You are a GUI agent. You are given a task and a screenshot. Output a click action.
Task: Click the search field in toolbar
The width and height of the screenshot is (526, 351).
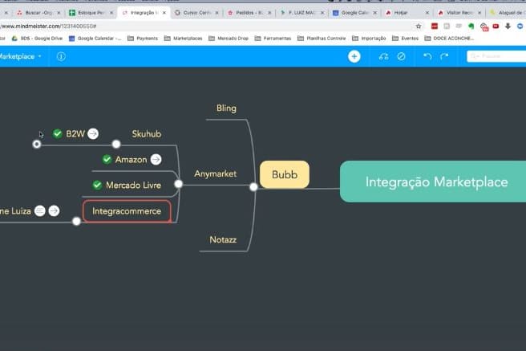coord(497,56)
